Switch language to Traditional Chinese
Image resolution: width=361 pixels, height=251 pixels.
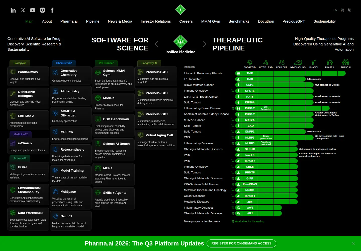(x=349, y=10)
